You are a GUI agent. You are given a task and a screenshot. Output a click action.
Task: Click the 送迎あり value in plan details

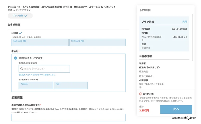146,48
